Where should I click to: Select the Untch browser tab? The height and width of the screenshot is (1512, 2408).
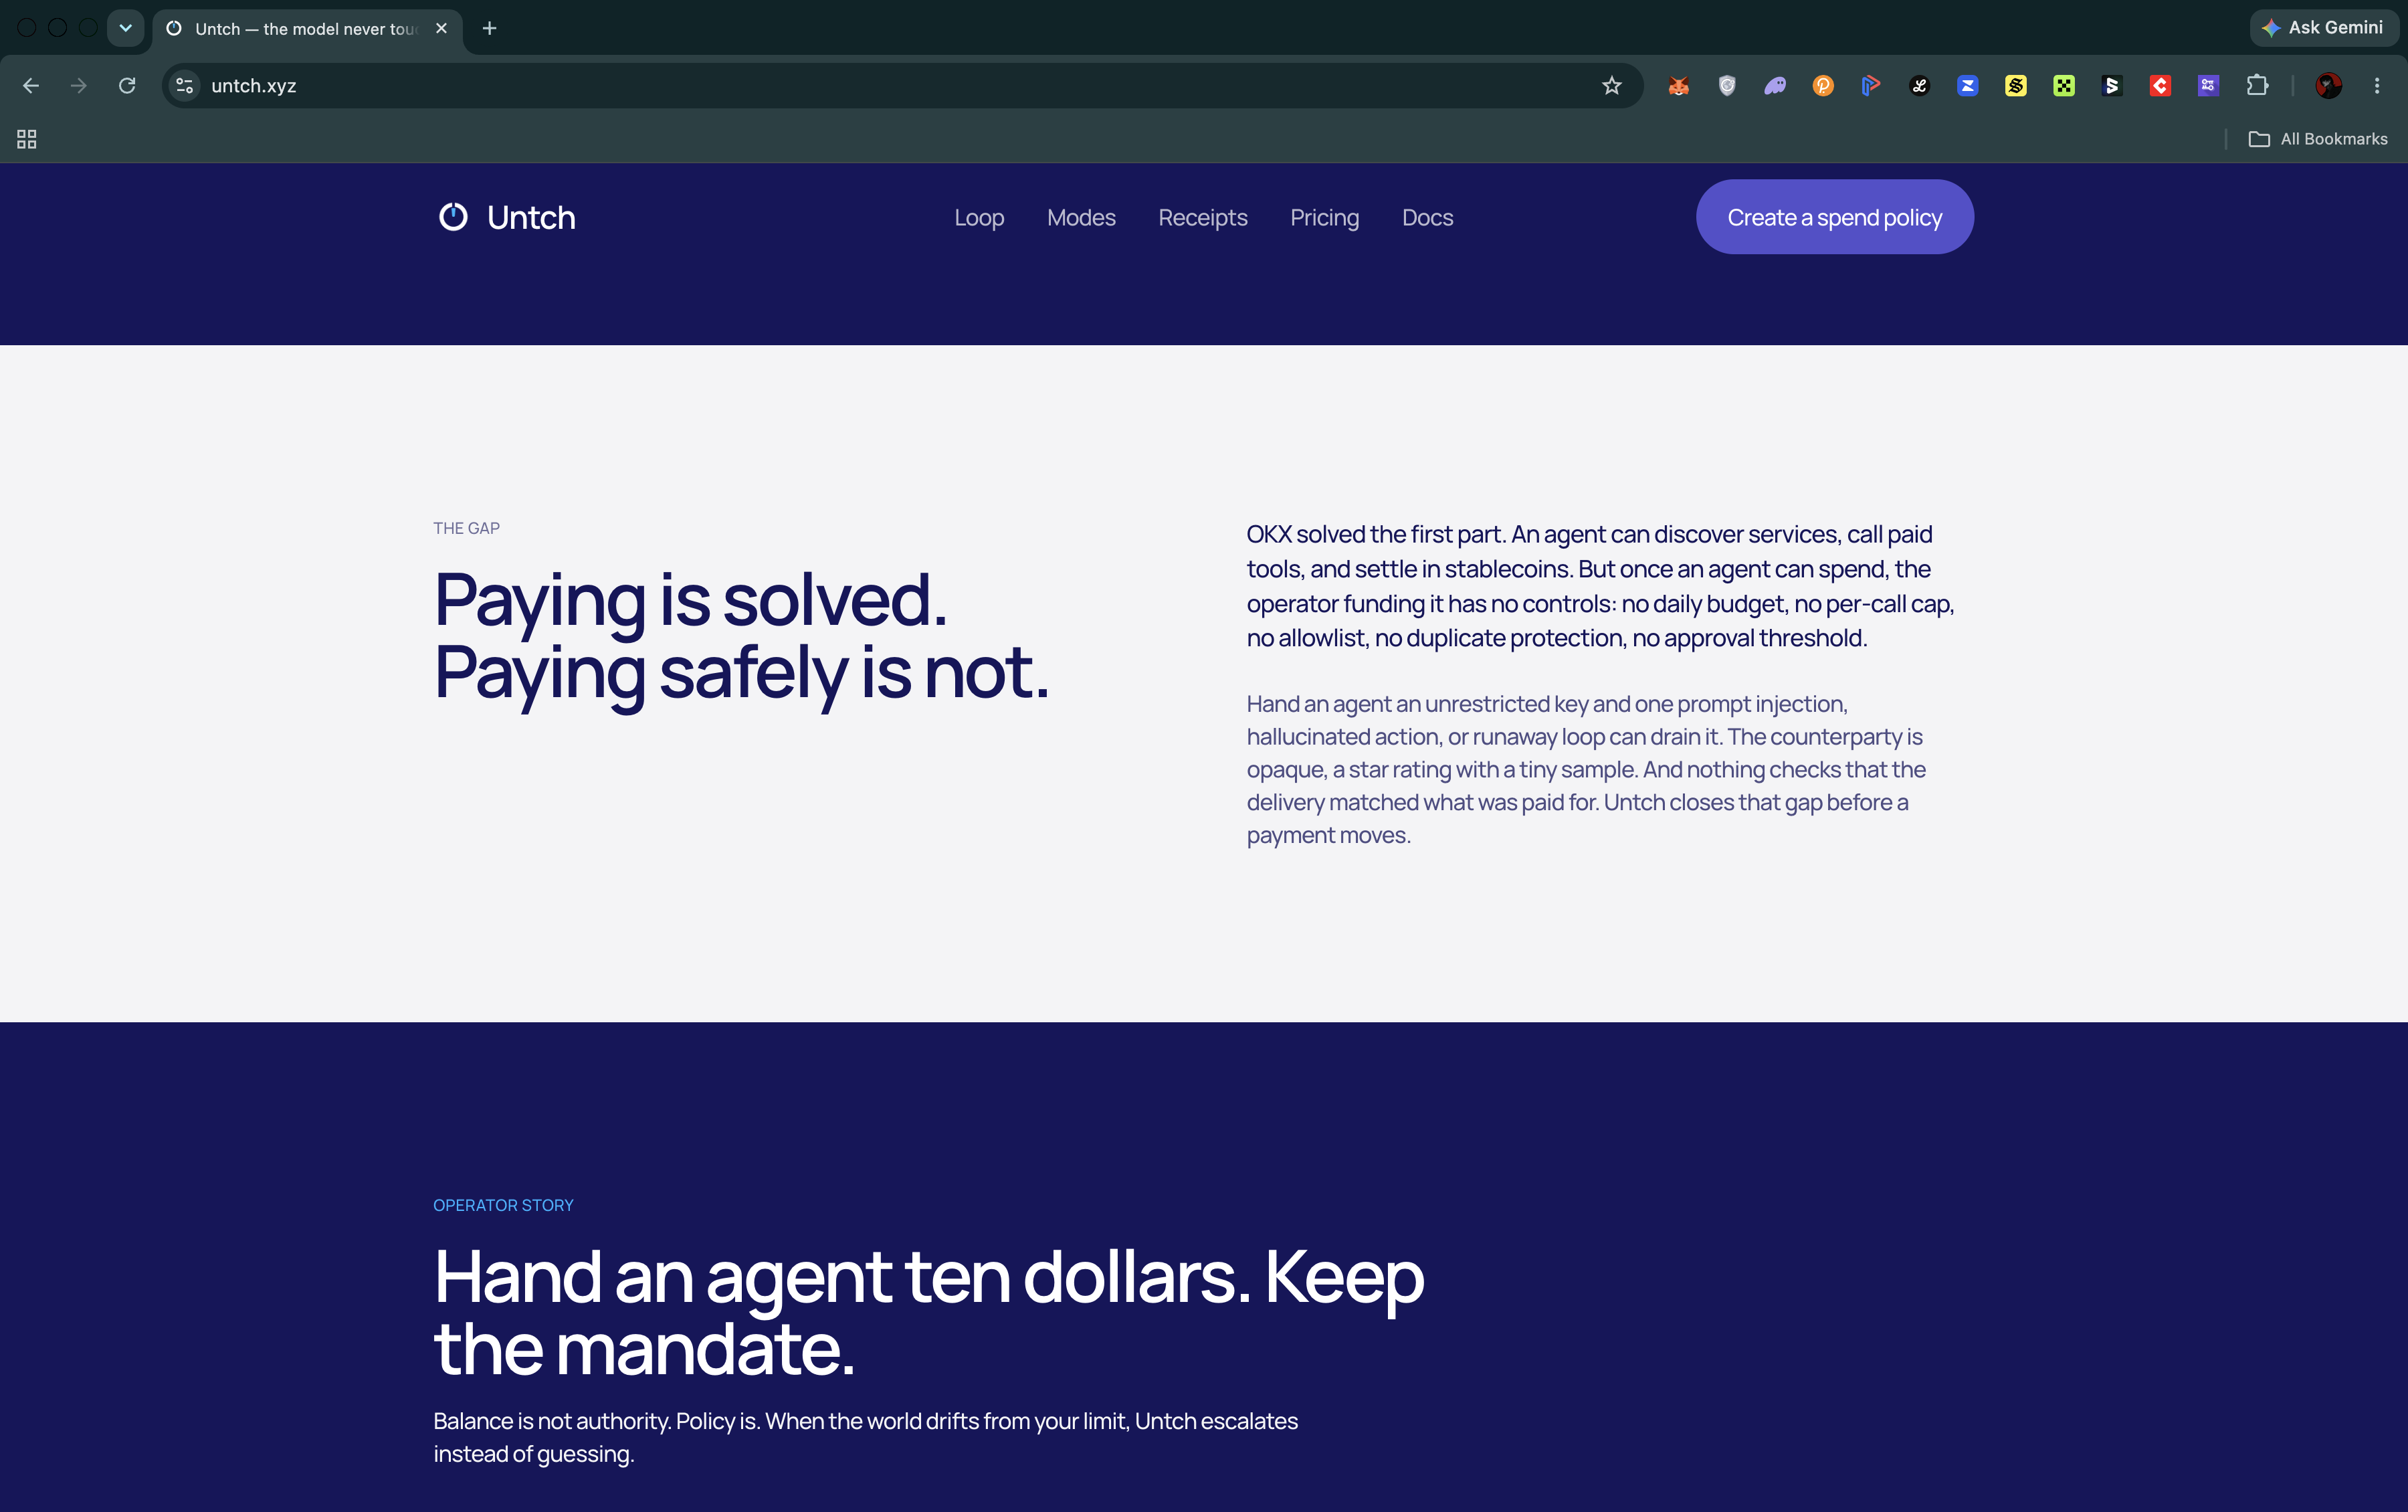(307, 29)
